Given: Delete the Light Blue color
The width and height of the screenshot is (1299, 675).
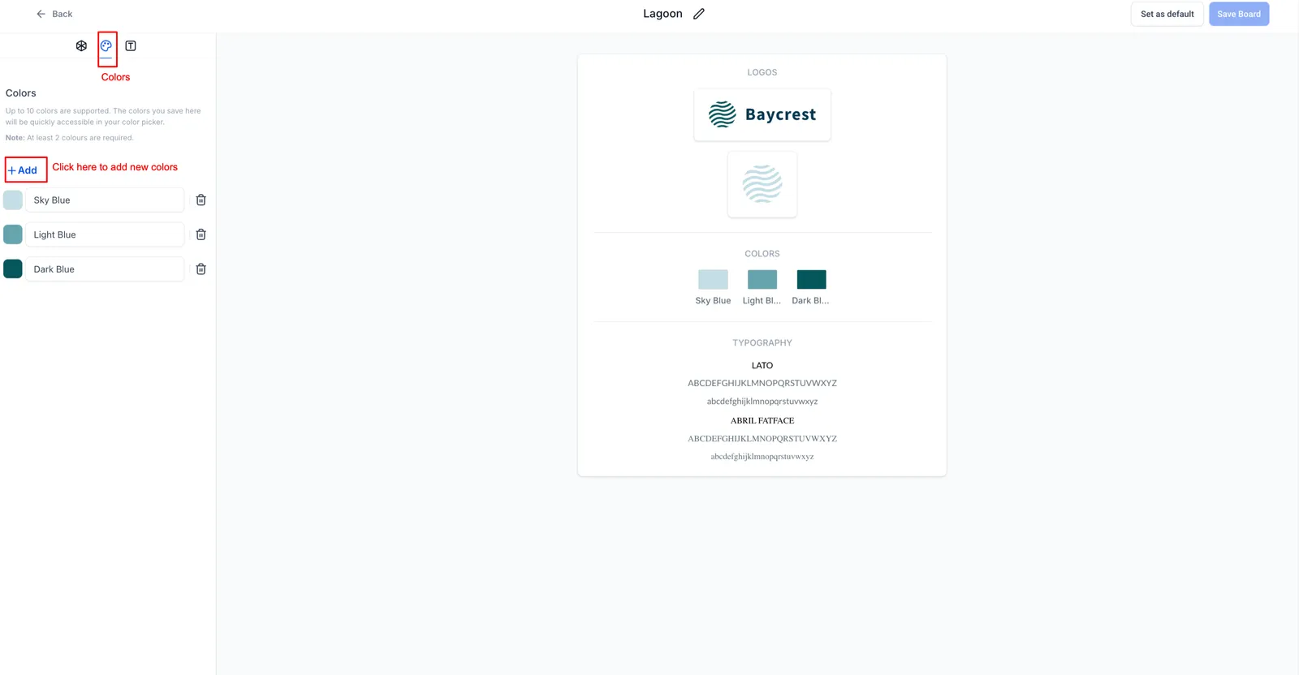Looking at the screenshot, I should (201, 234).
